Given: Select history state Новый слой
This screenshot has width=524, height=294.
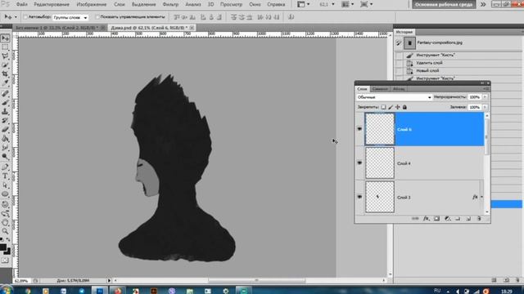Looking at the screenshot, I should (427, 71).
